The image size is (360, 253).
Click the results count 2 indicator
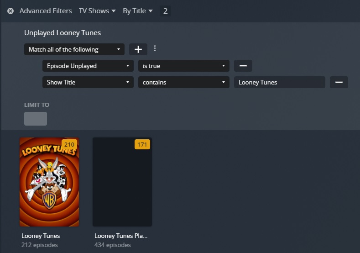165,11
